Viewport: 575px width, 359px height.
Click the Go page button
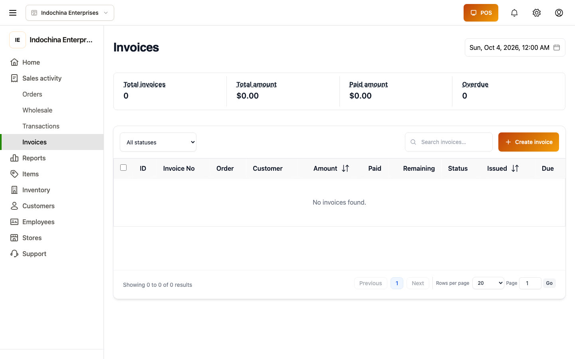click(x=549, y=283)
